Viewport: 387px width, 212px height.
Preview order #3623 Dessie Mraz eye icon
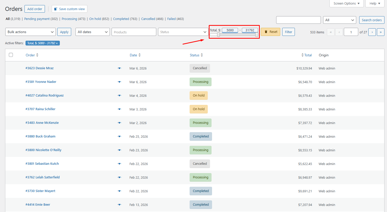[x=119, y=68]
